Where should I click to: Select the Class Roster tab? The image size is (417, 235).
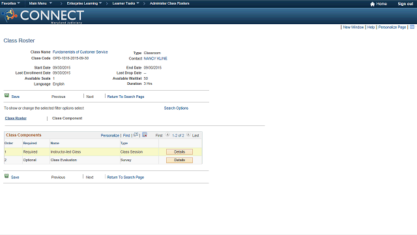pos(16,118)
